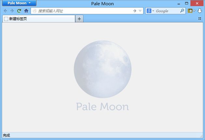Open the Google search engine selector

(x=150, y=11)
